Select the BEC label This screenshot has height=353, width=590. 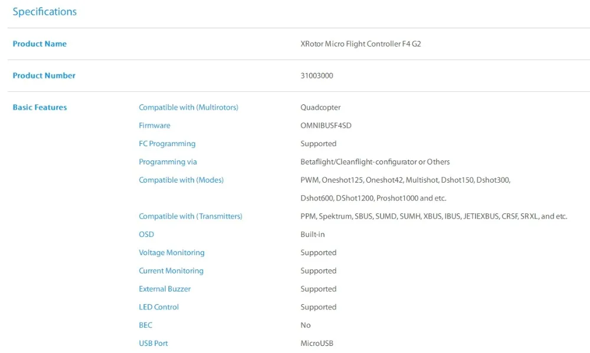(x=145, y=325)
